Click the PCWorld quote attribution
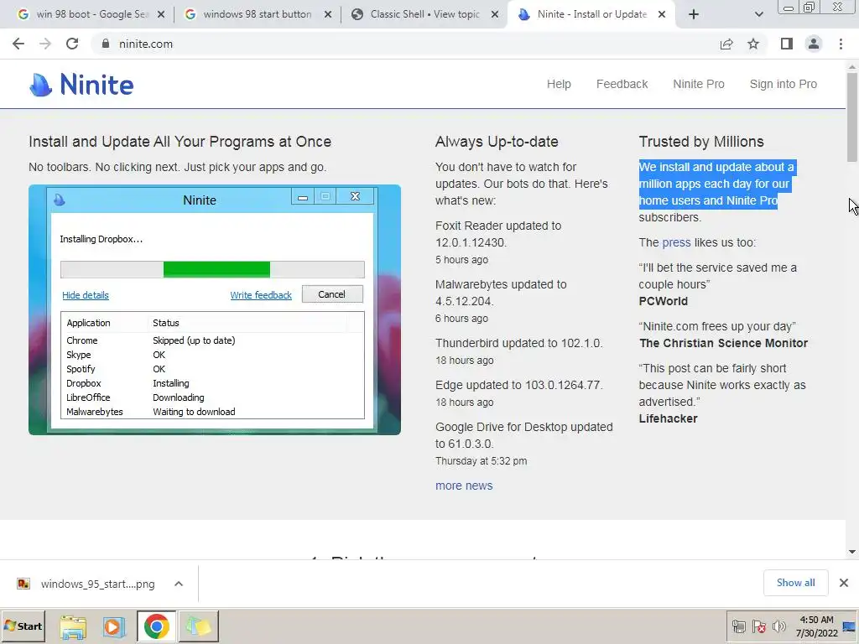The image size is (859, 644). click(x=663, y=301)
